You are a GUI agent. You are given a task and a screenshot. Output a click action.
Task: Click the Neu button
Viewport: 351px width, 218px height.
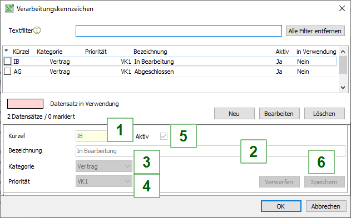click(x=234, y=114)
